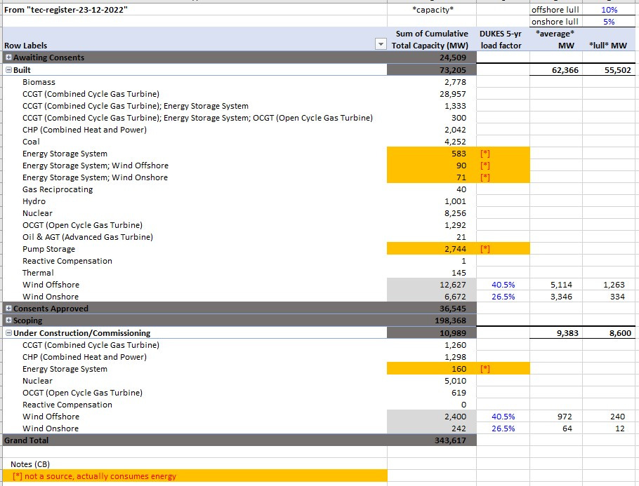Open the Row Labels filter dropdown
Viewport: 639px width, 486px height.
(x=380, y=44)
